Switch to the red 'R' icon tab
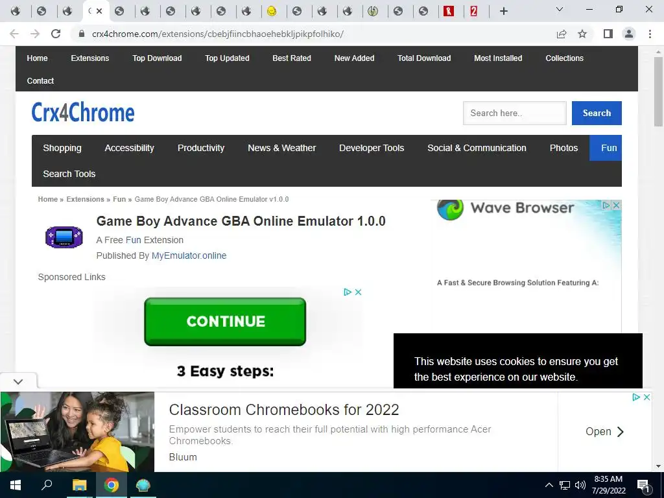Viewport: 664px width, 498px height. [449, 11]
